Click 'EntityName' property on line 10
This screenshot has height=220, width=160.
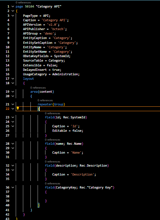pos(32,47)
